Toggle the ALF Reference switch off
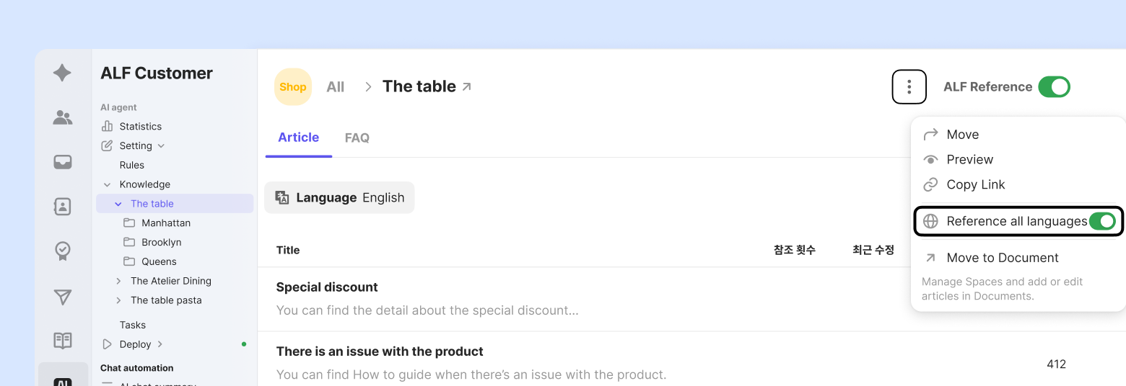This screenshot has height=386, width=1126. coord(1054,87)
